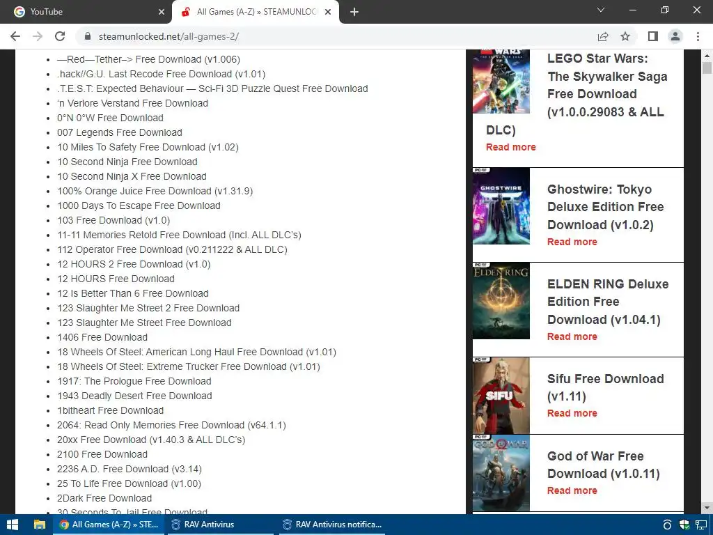The width and height of the screenshot is (713, 535).
Task: Close the All Games STEAMUNLOCKED tab
Action: pyautogui.click(x=328, y=12)
